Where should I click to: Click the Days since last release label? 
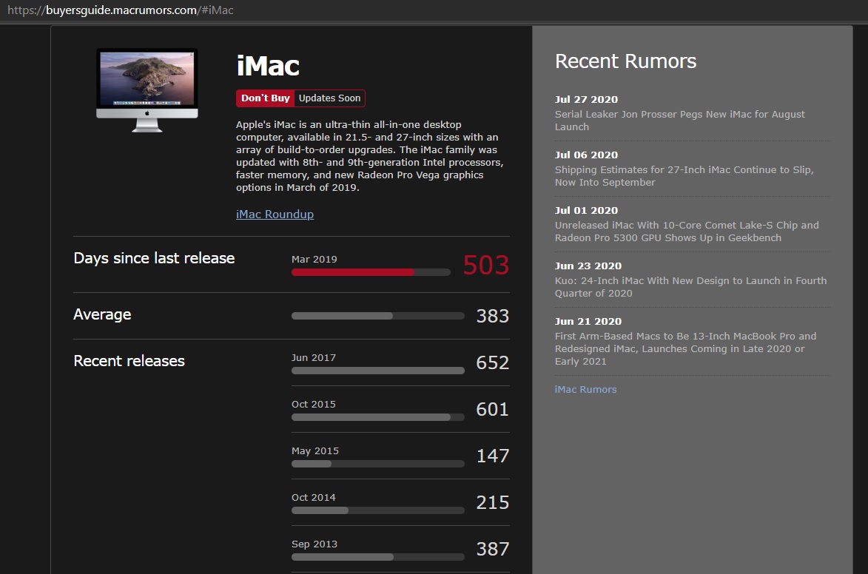(154, 258)
